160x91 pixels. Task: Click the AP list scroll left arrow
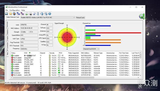[x=12, y=77]
